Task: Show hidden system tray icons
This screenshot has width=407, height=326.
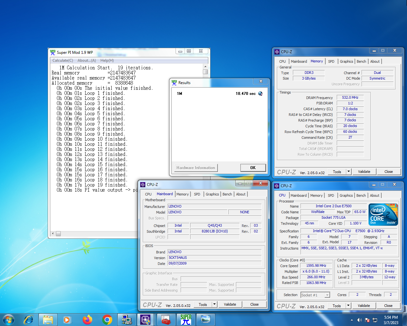Action: (352, 320)
